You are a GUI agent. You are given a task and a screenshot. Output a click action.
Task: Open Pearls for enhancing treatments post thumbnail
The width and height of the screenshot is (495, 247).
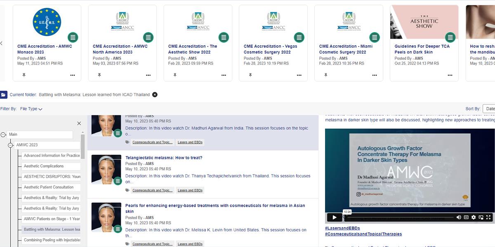tap(106, 218)
